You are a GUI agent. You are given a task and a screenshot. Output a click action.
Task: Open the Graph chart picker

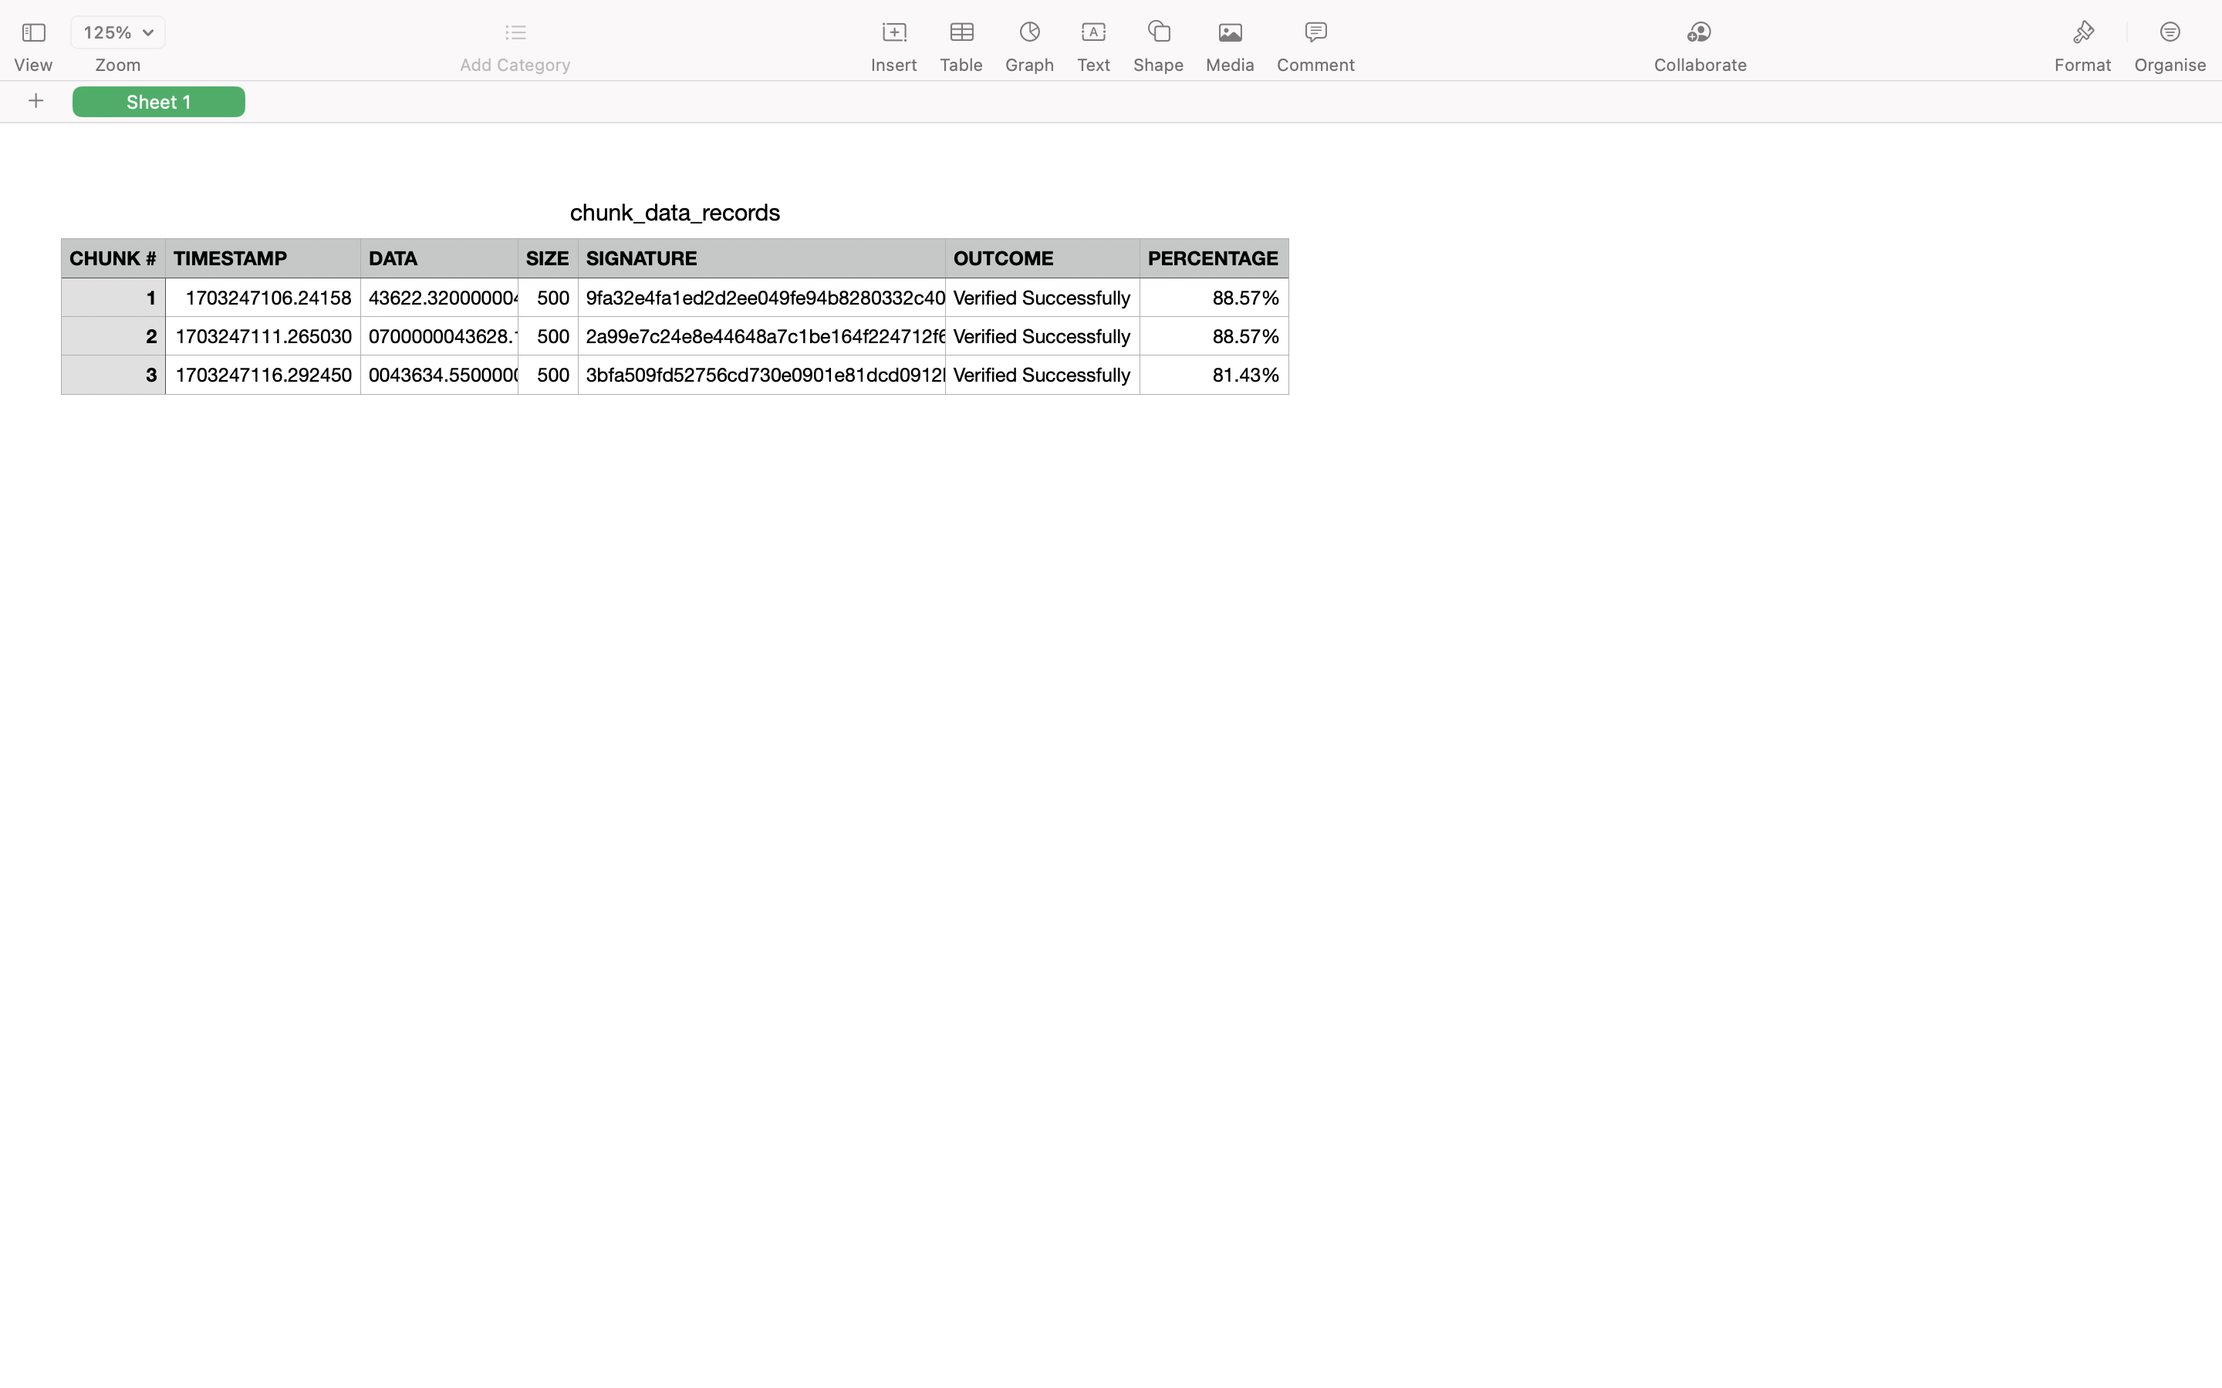(1029, 33)
